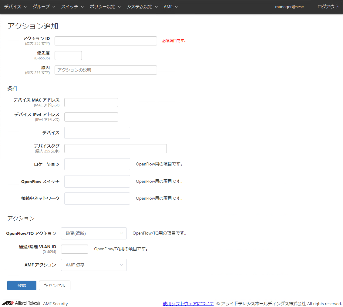Click OpenFlow用の項目です。 note beside ロケーション
The height and width of the screenshot is (307, 343).
[x=159, y=164]
